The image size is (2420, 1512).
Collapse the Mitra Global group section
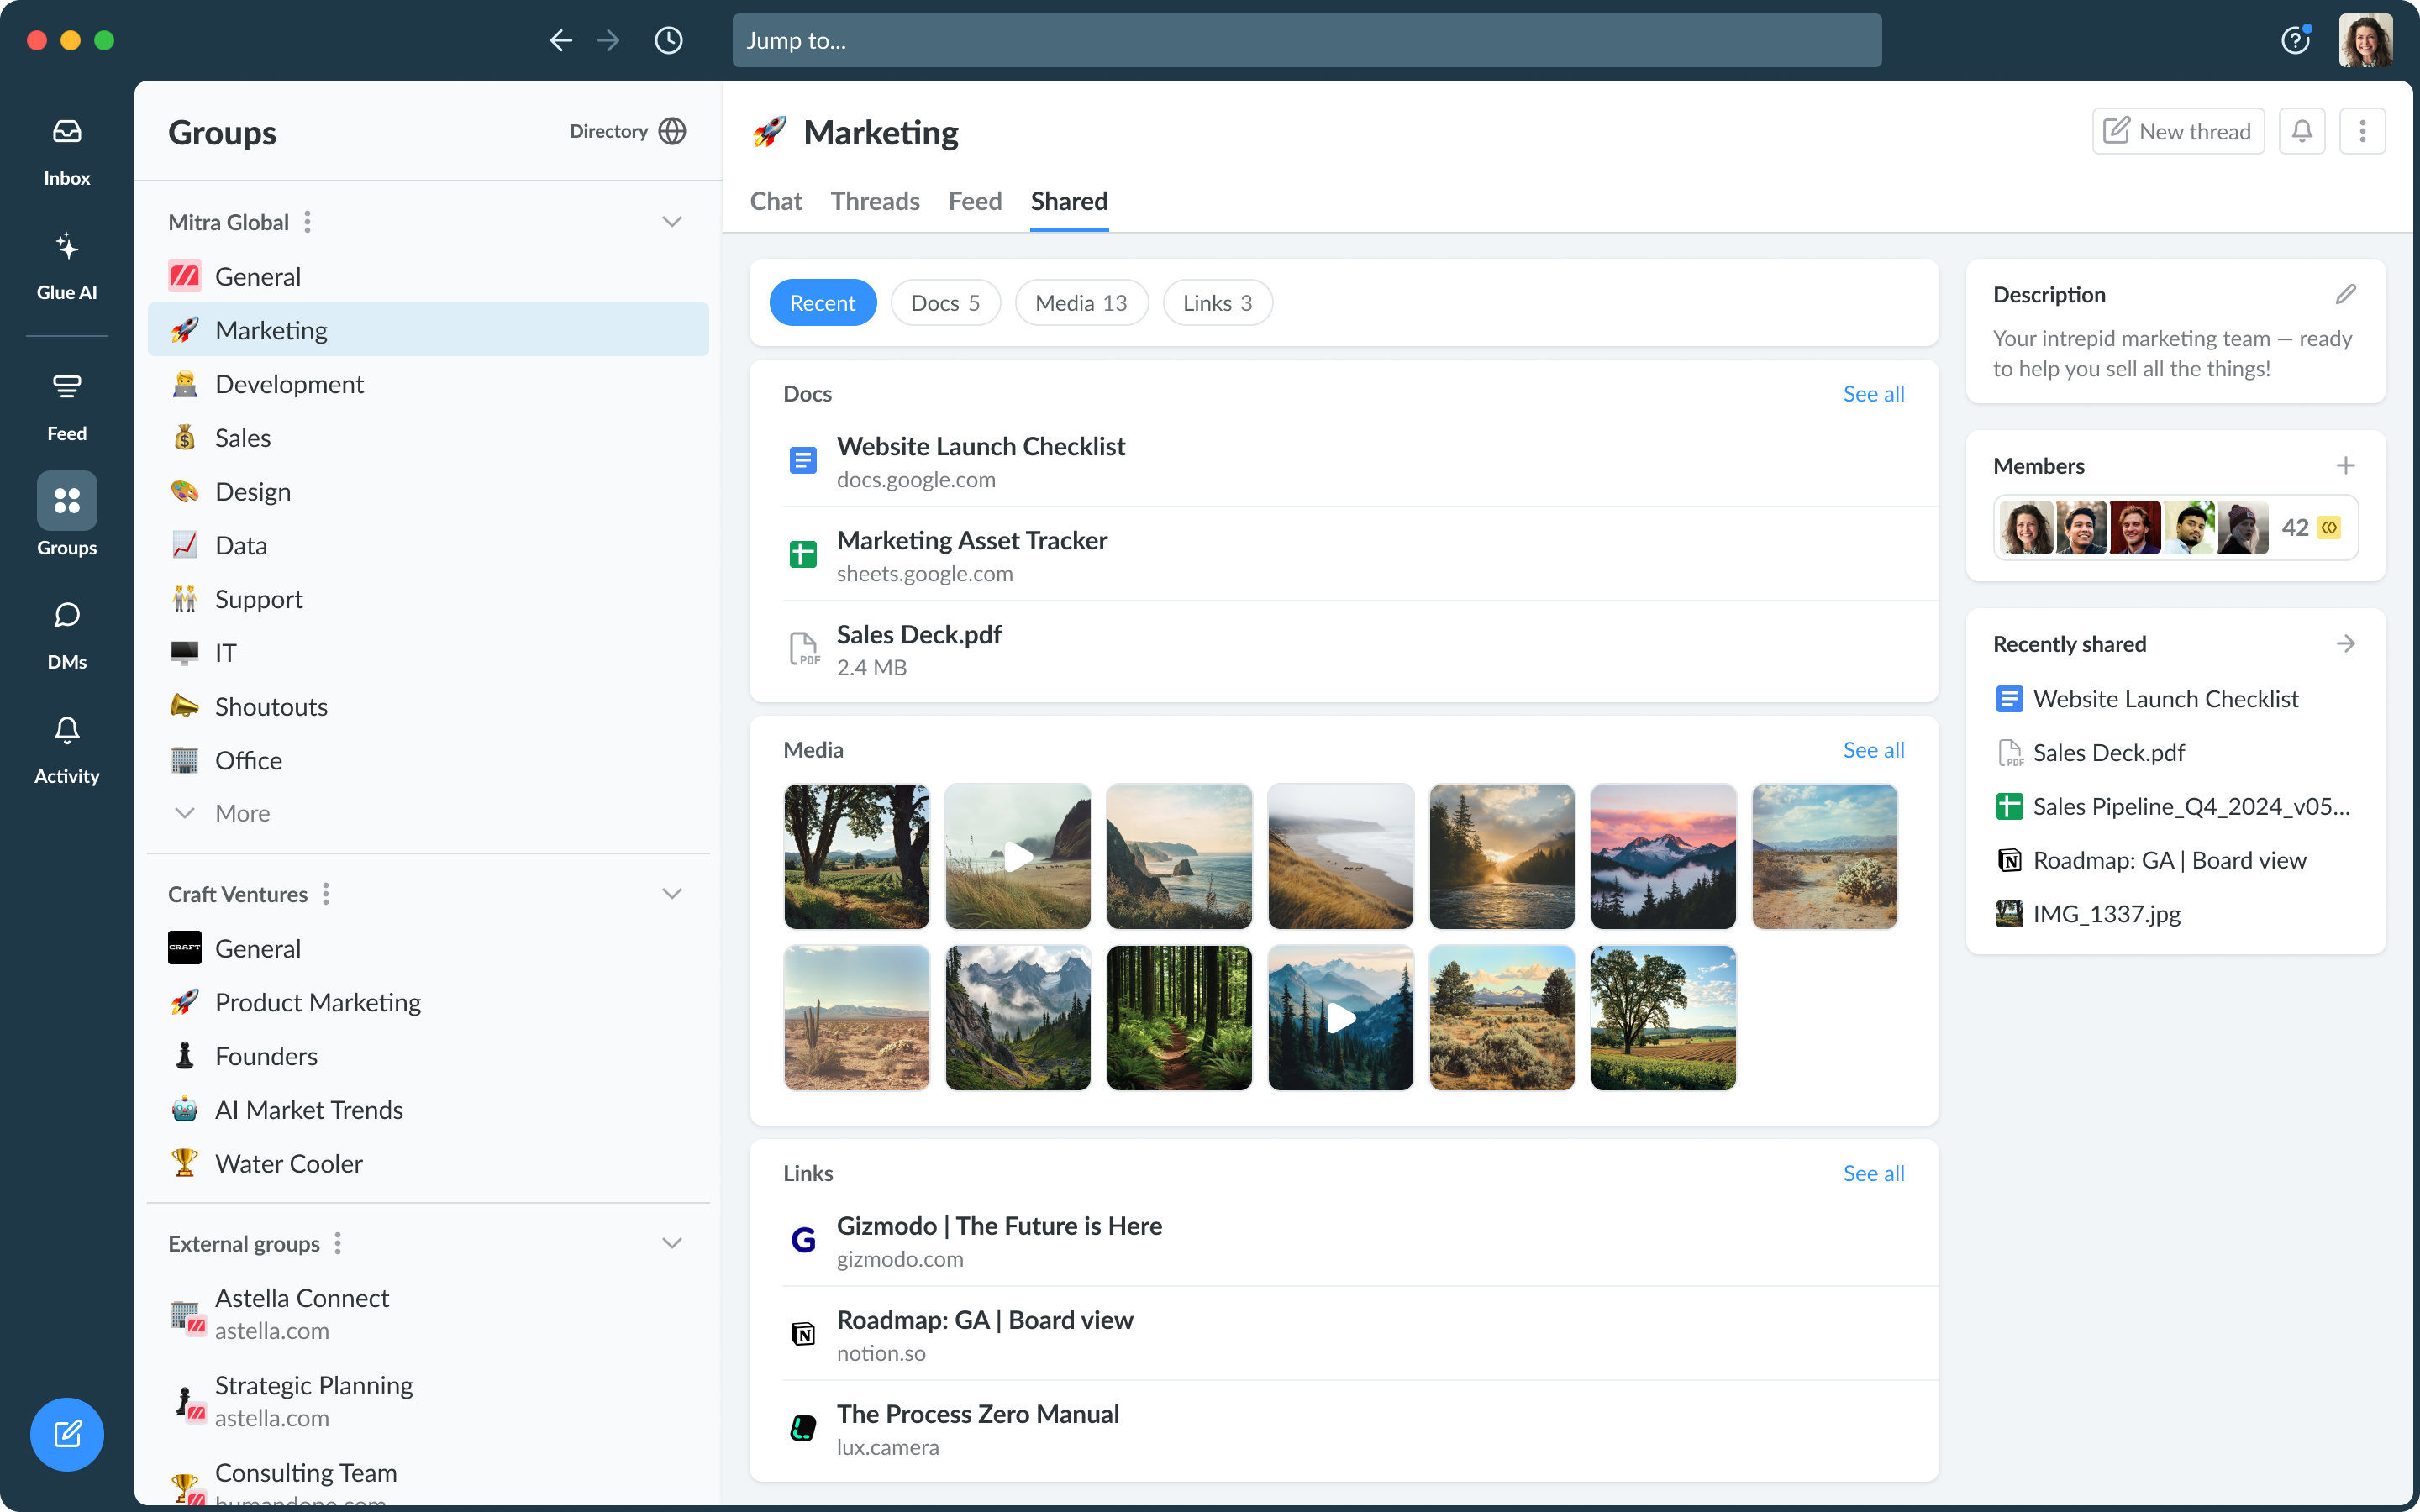point(672,222)
